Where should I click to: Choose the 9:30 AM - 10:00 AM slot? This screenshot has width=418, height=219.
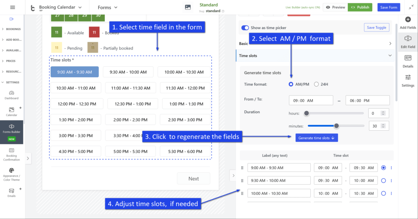(128, 72)
